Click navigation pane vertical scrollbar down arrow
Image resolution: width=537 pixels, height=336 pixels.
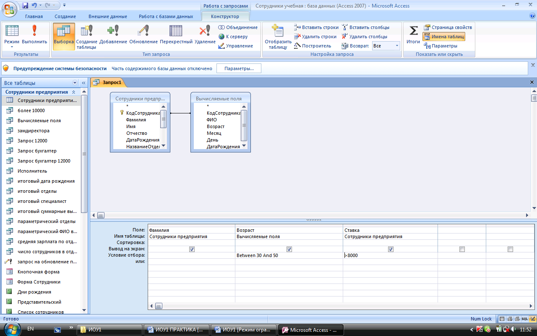(x=84, y=310)
